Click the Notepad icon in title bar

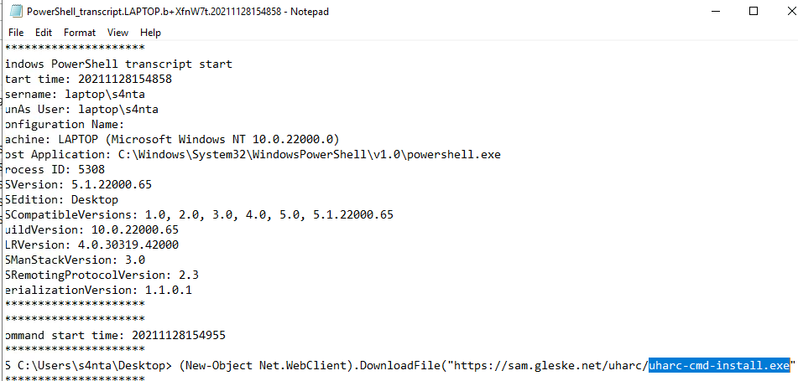click(x=14, y=12)
